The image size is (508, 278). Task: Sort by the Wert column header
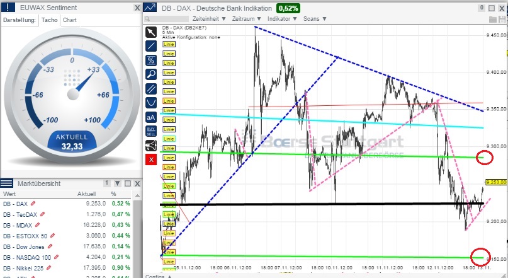click(x=9, y=194)
